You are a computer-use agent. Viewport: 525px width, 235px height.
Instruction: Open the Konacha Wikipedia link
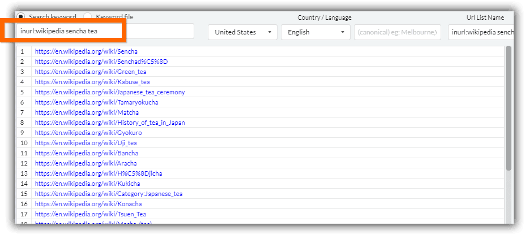click(88, 204)
